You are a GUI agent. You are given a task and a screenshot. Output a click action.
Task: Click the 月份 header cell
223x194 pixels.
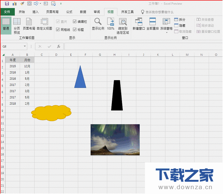[27, 60]
